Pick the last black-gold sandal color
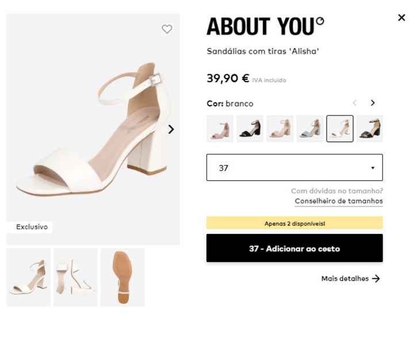Image resolution: width=414 pixels, height=339 pixels. click(370, 129)
